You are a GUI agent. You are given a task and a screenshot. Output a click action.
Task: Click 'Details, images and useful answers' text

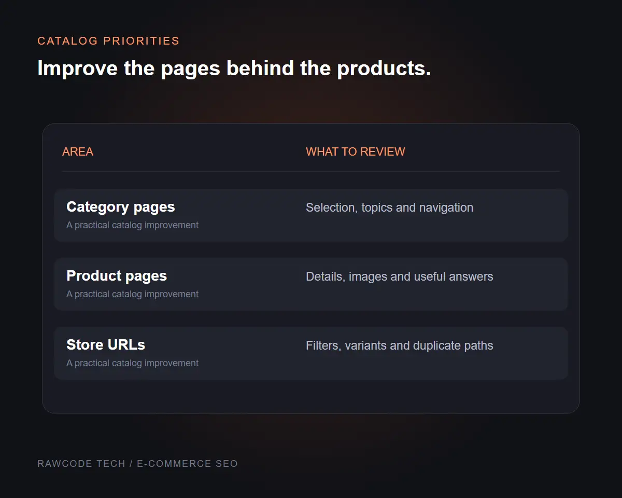click(399, 276)
